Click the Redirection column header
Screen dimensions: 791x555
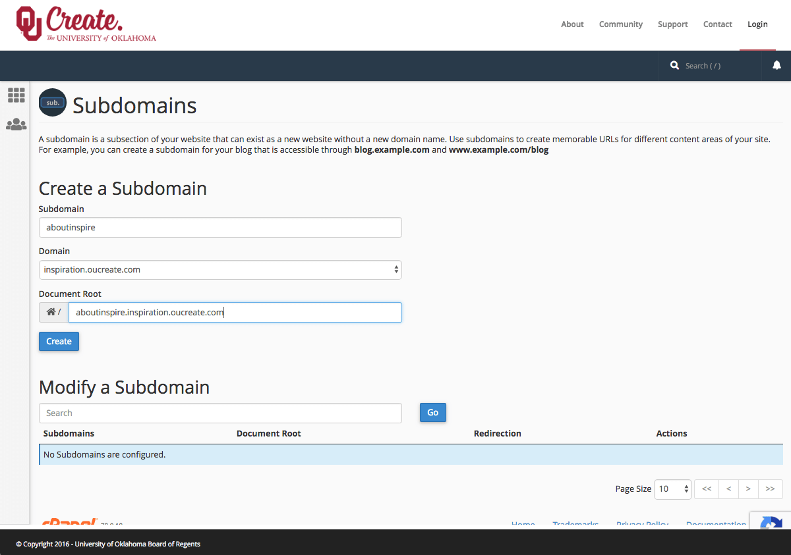[498, 433]
